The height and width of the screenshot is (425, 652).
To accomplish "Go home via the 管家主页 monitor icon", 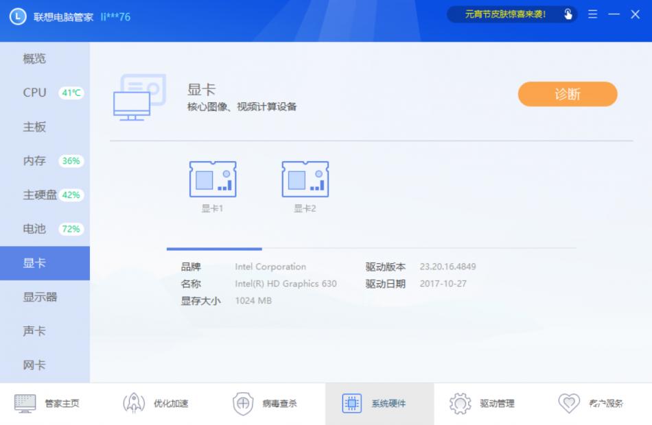I will click(23, 403).
